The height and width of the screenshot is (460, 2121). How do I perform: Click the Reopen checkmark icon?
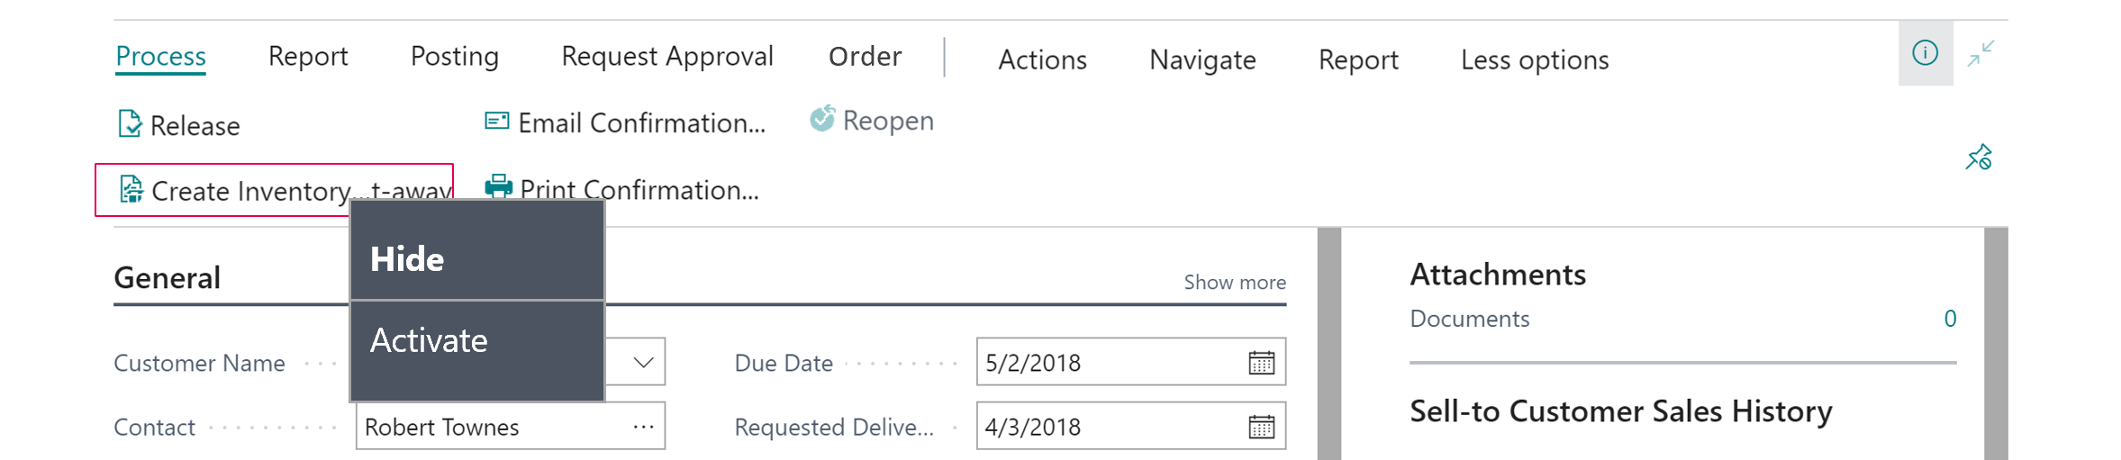click(821, 118)
